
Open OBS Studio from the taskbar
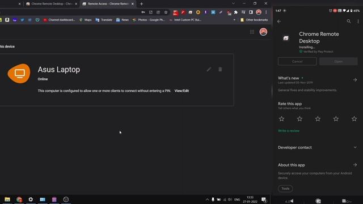pos(66,199)
